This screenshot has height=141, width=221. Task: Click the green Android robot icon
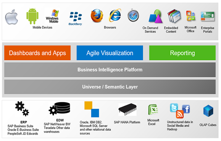tap(32, 16)
